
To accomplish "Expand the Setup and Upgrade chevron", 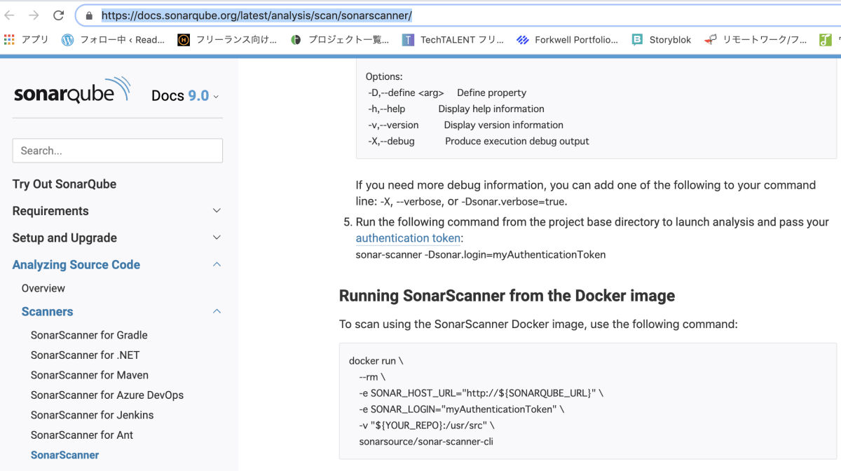I will 217,238.
